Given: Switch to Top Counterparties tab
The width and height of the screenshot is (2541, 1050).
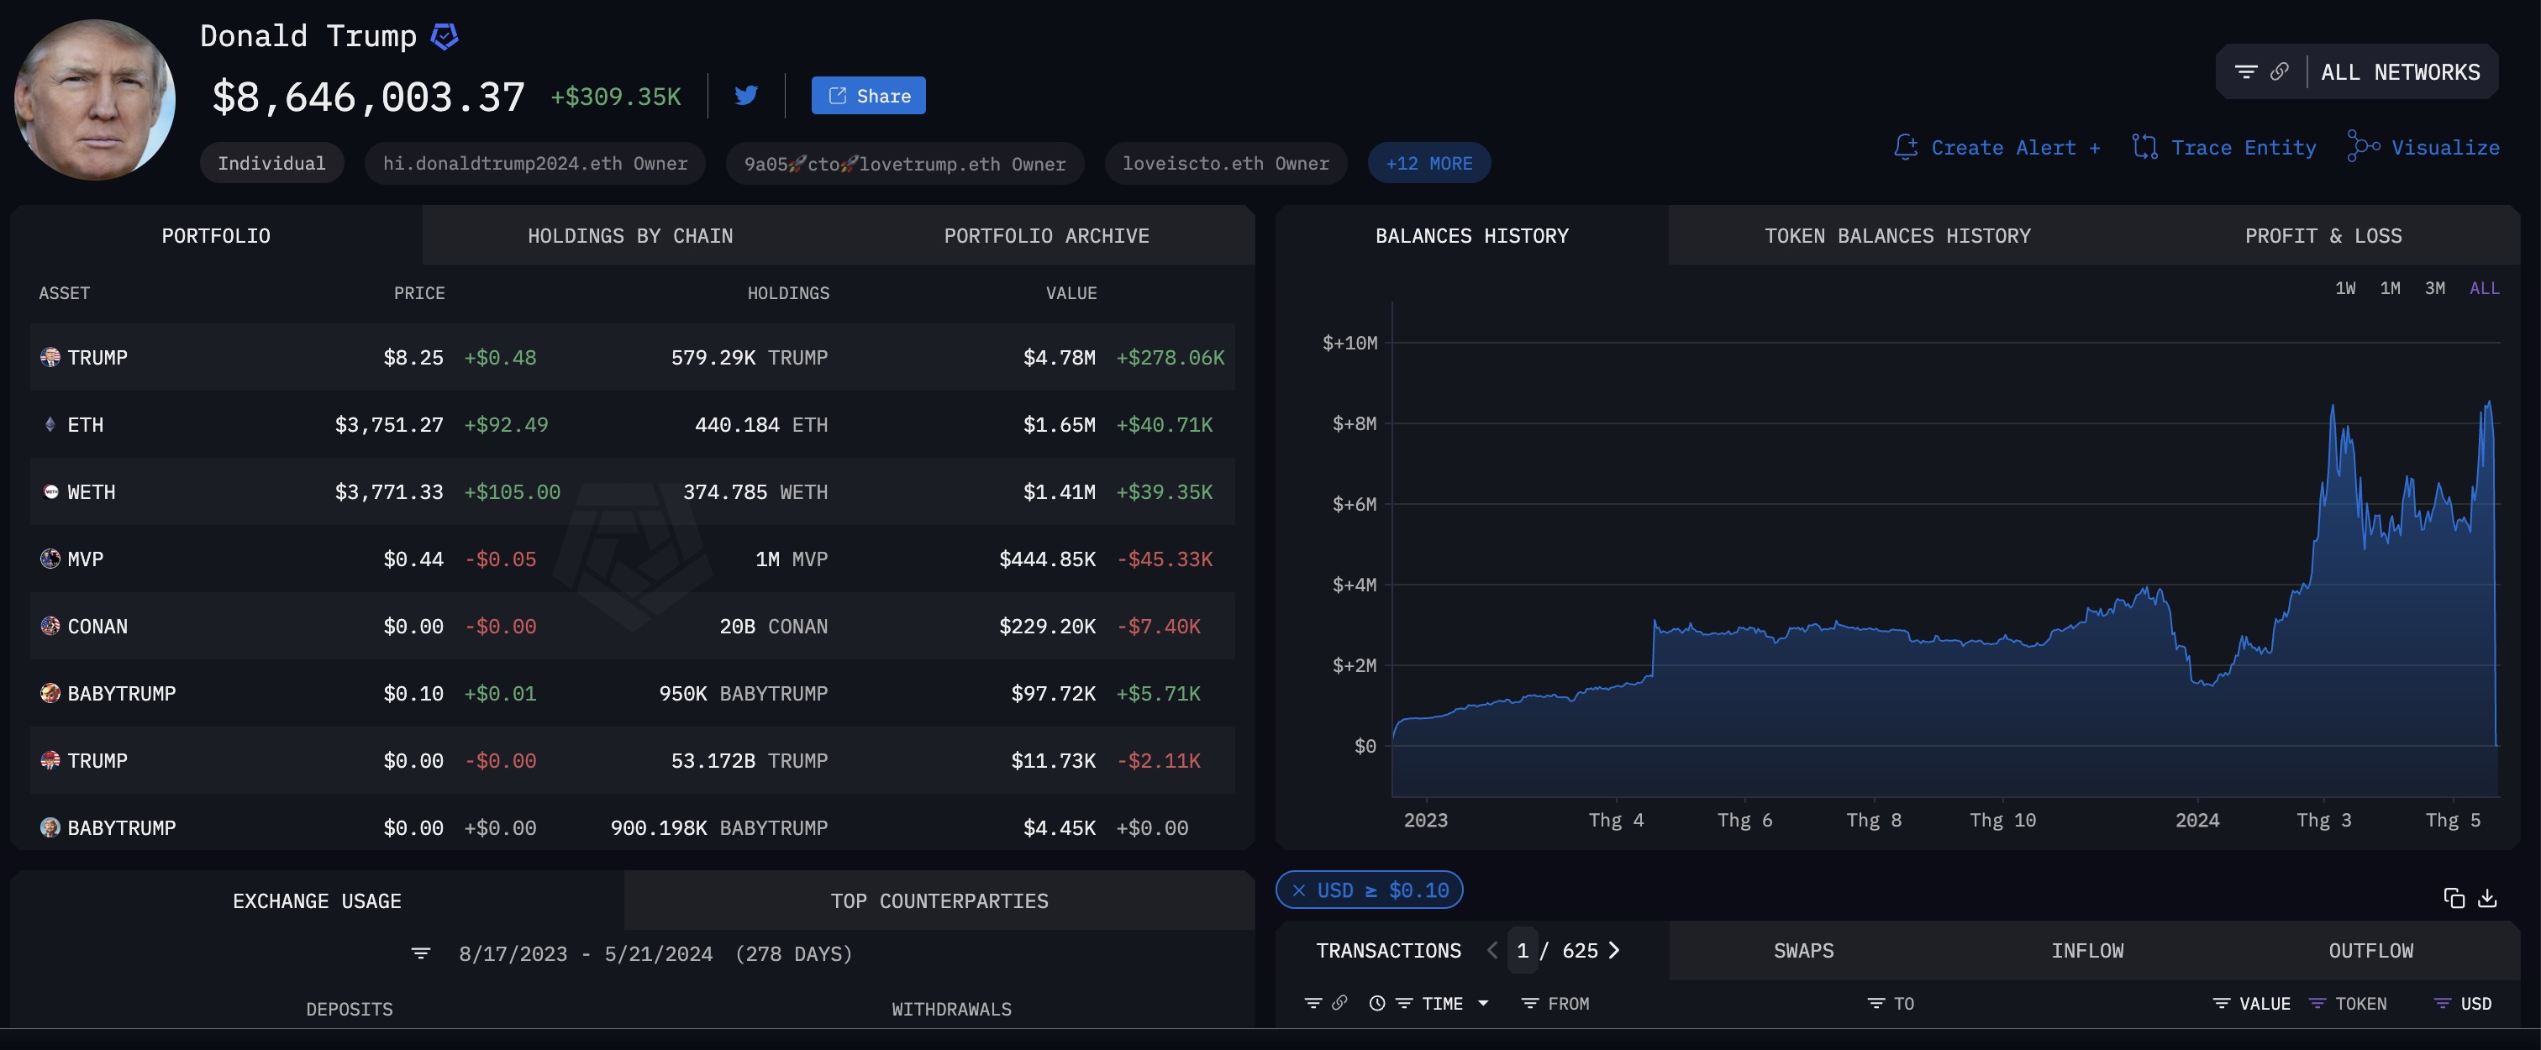Looking at the screenshot, I should 939,900.
